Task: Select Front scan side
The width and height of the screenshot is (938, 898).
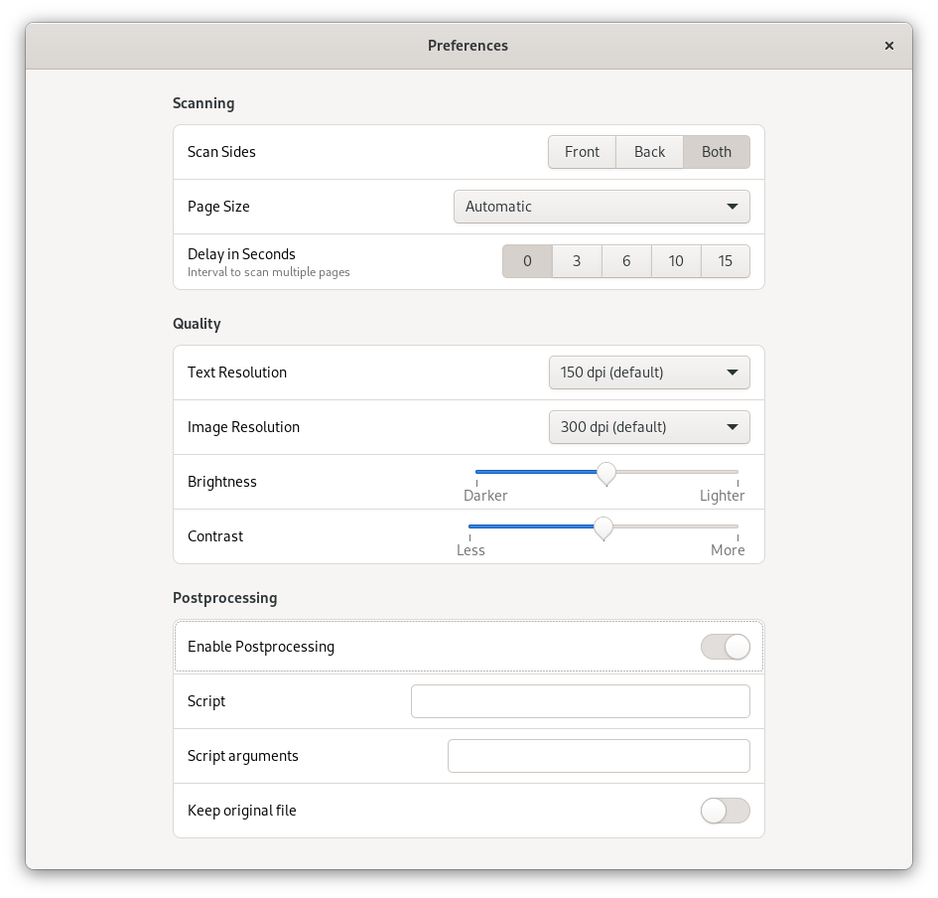Action: click(x=582, y=152)
